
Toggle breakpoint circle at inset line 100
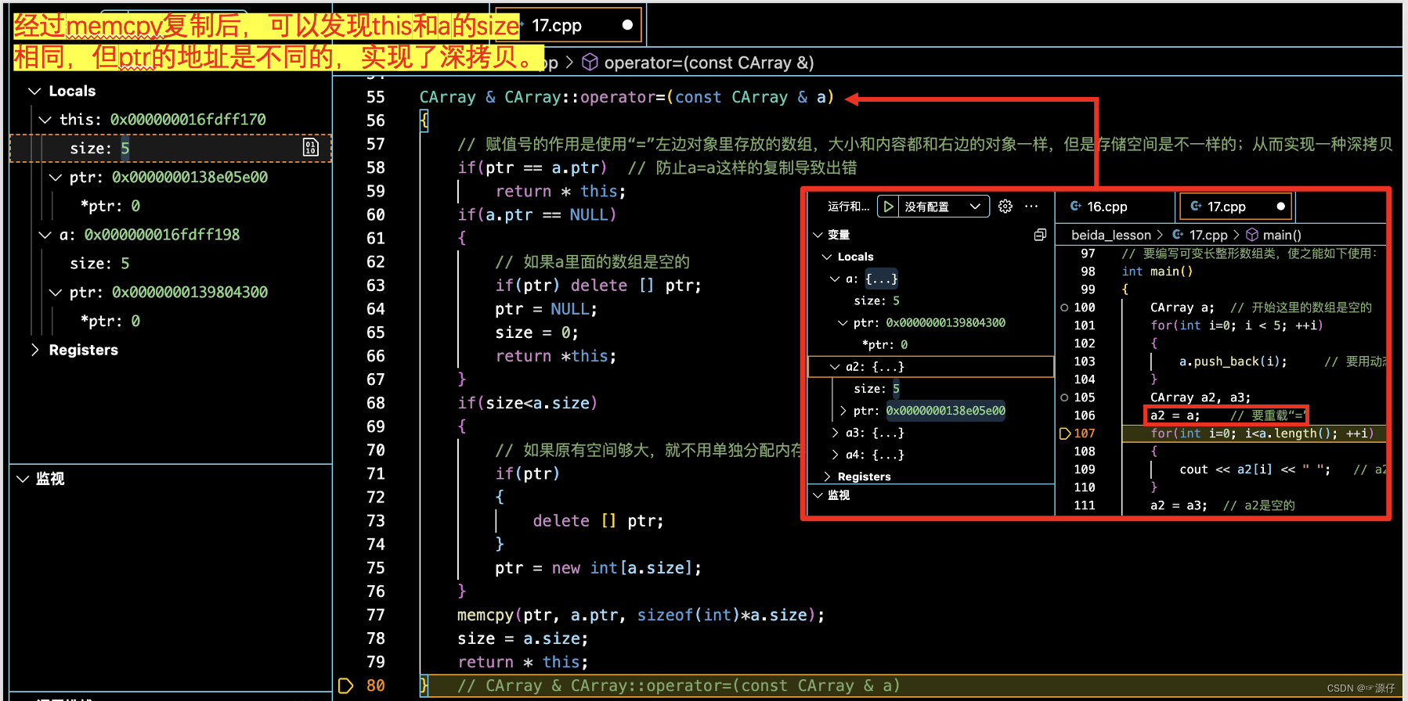tap(1064, 307)
